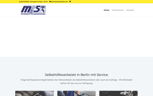Click the phone icon beside 030 92376945
153x96 pixels.
click(20, 2)
